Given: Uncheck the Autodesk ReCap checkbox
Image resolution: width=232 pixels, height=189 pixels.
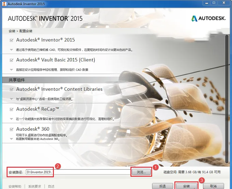Looking at the screenshot, I should 12,110.
